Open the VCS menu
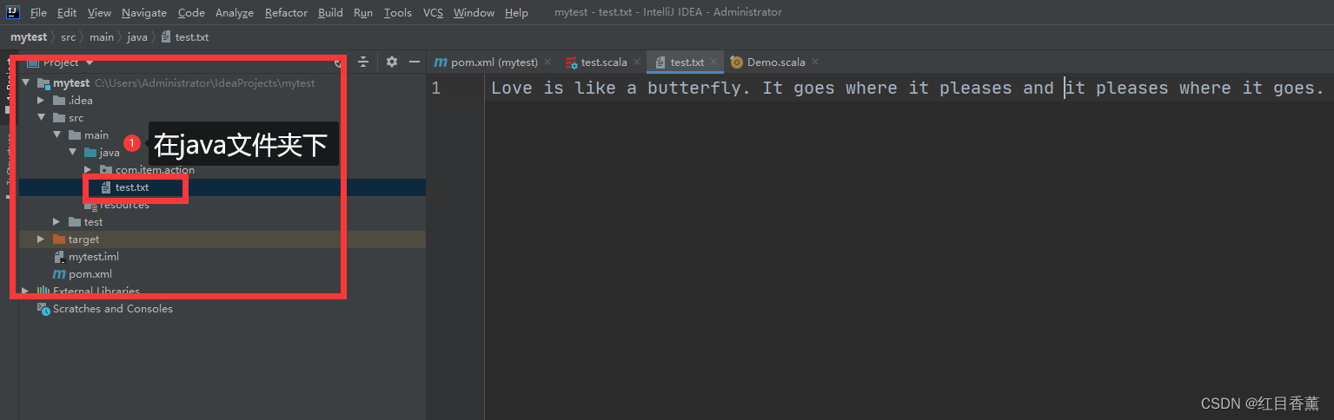 pos(433,12)
